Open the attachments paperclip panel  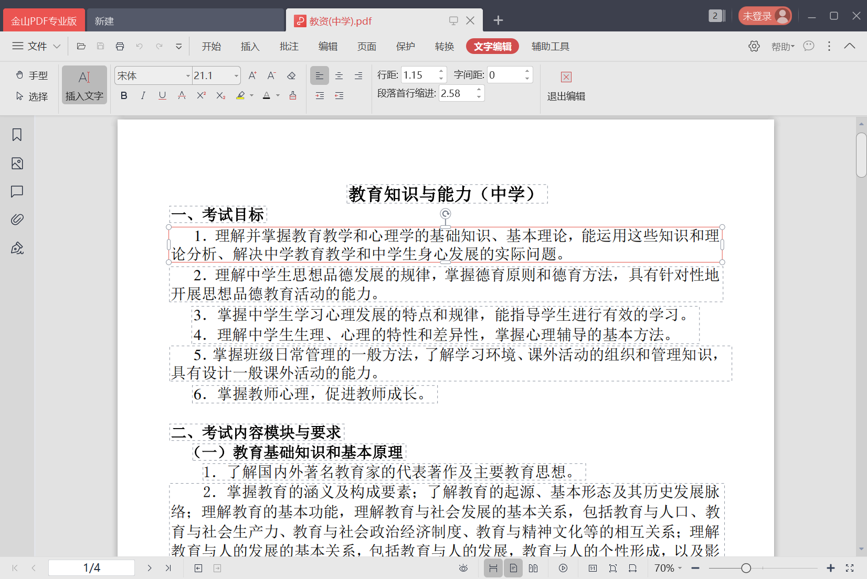[17, 220]
